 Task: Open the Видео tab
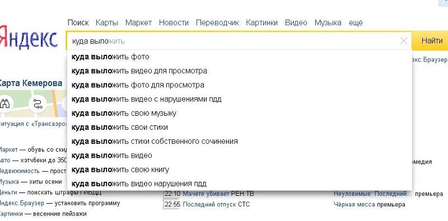pyautogui.click(x=296, y=22)
